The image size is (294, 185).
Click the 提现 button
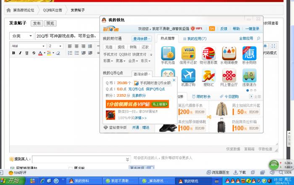pyautogui.click(x=121, y=47)
